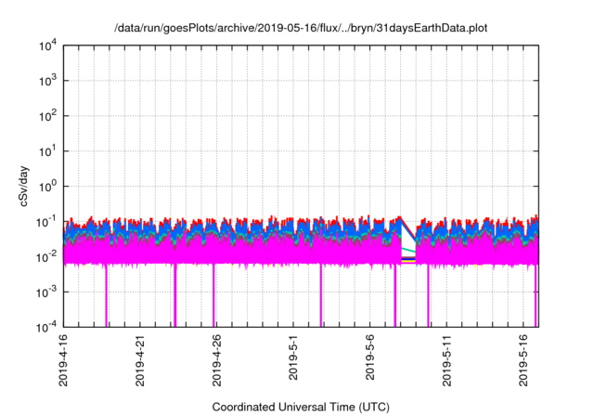
Task: Click the 2019-4-26 date label
Action: click(216, 360)
